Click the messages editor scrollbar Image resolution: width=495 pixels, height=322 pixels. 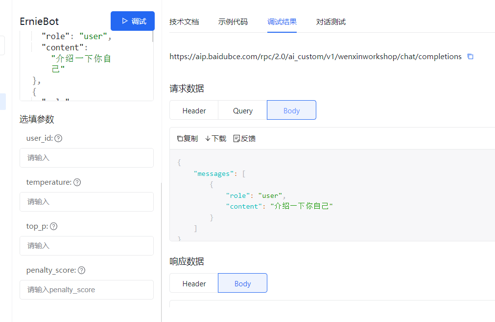[x=153, y=36]
